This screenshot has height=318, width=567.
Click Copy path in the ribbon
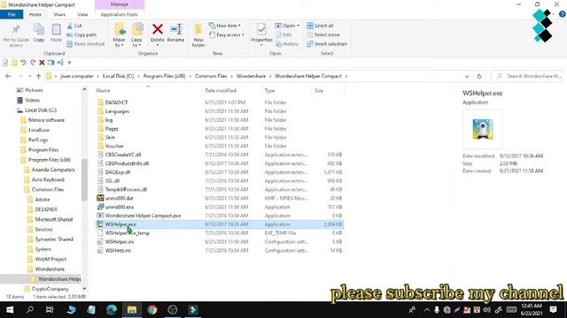pos(82,35)
